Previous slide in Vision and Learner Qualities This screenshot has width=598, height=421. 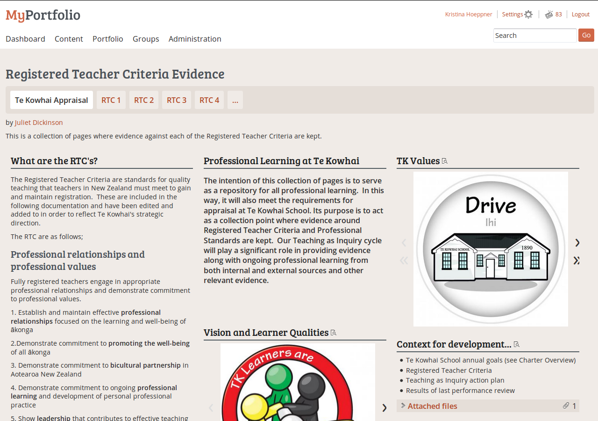coord(211,407)
